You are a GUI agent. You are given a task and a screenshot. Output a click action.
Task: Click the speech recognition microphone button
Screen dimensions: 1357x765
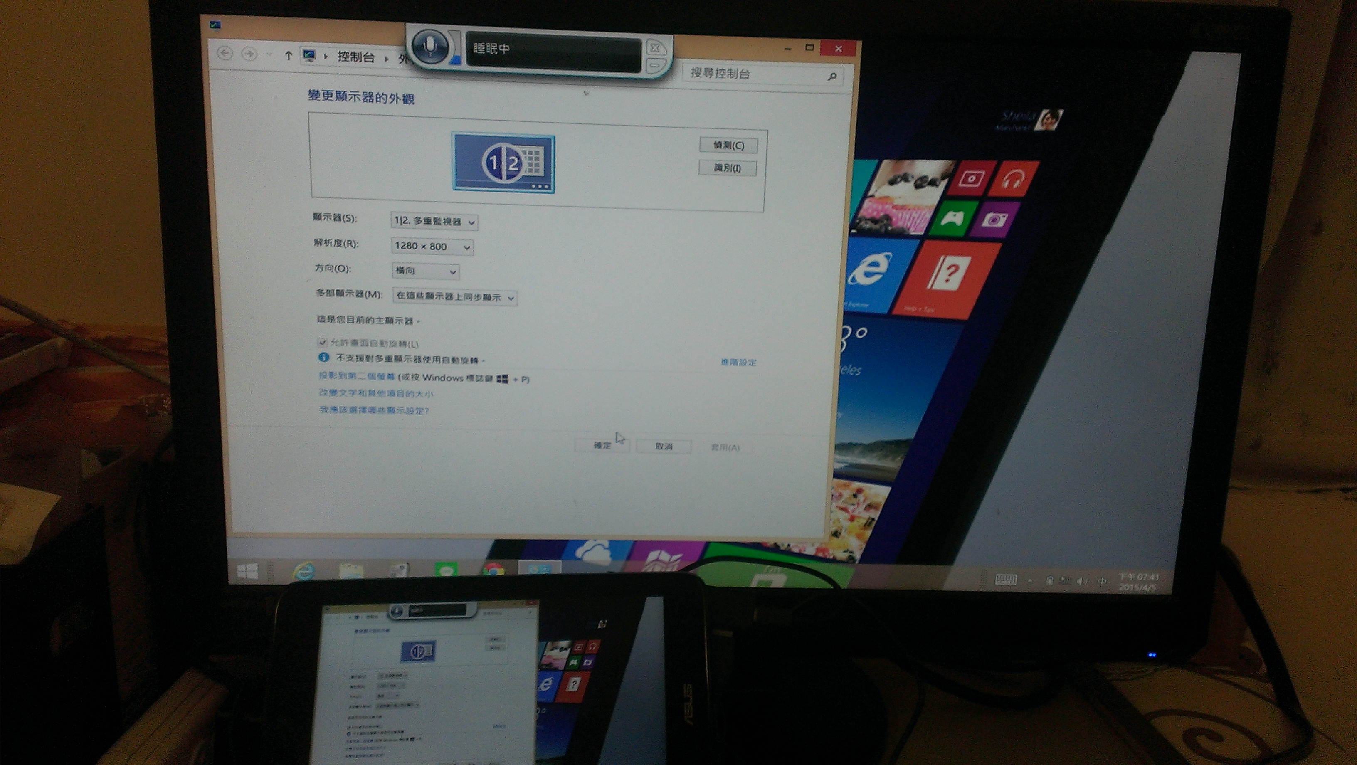(430, 46)
